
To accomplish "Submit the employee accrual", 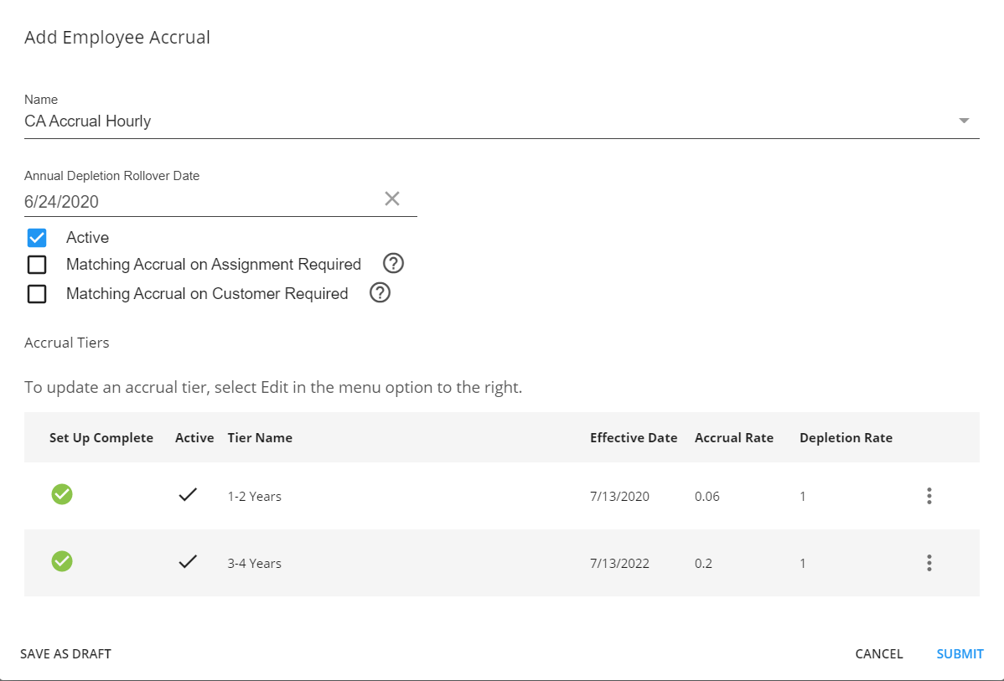I will [x=960, y=654].
